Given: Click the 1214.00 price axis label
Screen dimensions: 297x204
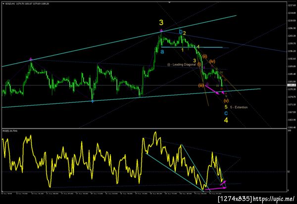Looking at the screenshot, I should (x=292, y=13).
